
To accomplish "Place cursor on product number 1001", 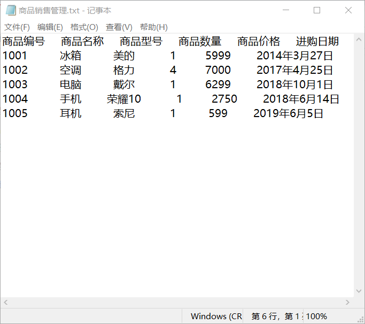I will point(14,56).
